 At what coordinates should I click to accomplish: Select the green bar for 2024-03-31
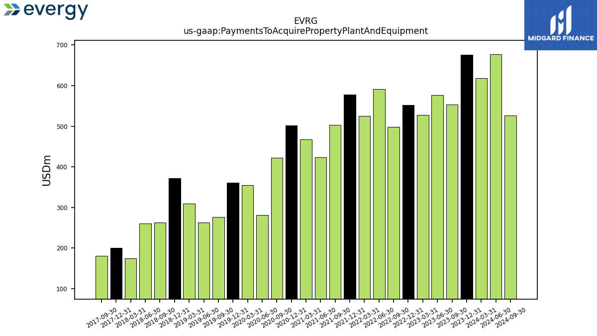[x=481, y=189]
